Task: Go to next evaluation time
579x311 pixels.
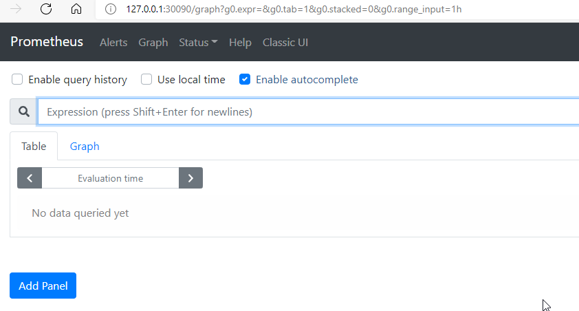Action: pos(190,178)
